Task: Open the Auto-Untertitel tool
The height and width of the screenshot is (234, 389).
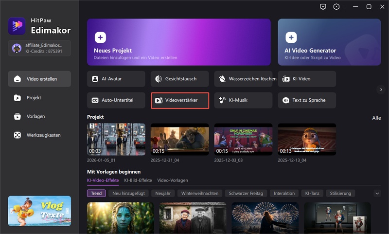Action: click(x=116, y=100)
